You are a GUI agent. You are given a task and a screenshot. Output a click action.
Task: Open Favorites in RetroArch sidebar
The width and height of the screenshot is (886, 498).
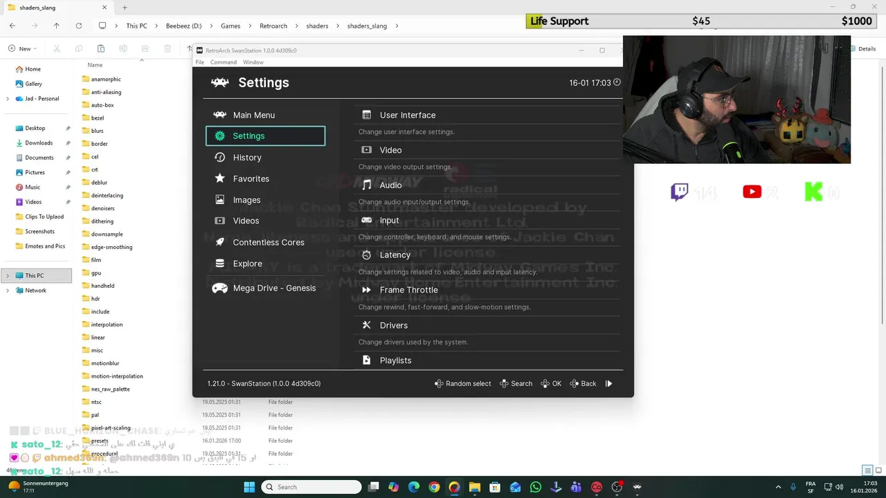(265, 178)
